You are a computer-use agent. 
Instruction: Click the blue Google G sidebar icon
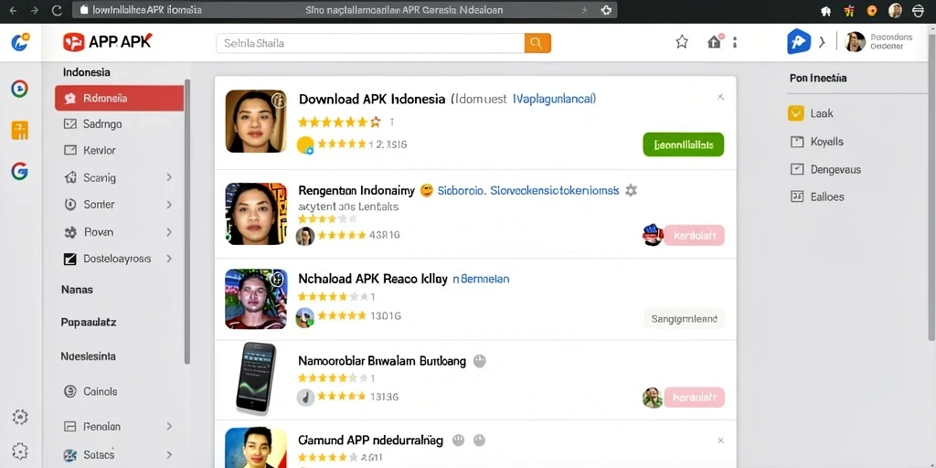tap(20, 172)
